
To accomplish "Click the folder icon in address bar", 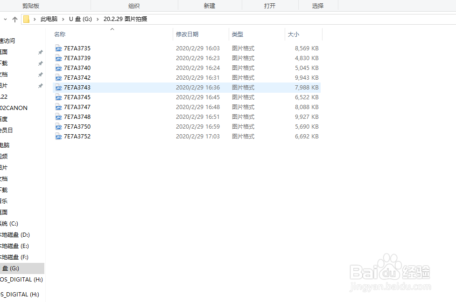I will 26,19.
